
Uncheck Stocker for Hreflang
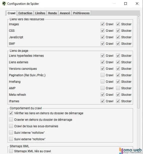tap(118, 81)
